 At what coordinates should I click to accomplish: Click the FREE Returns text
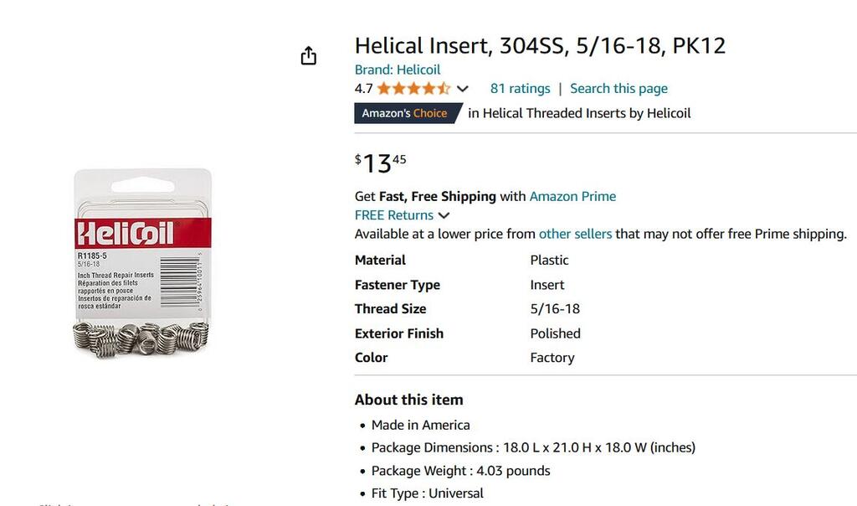pos(394,215)
